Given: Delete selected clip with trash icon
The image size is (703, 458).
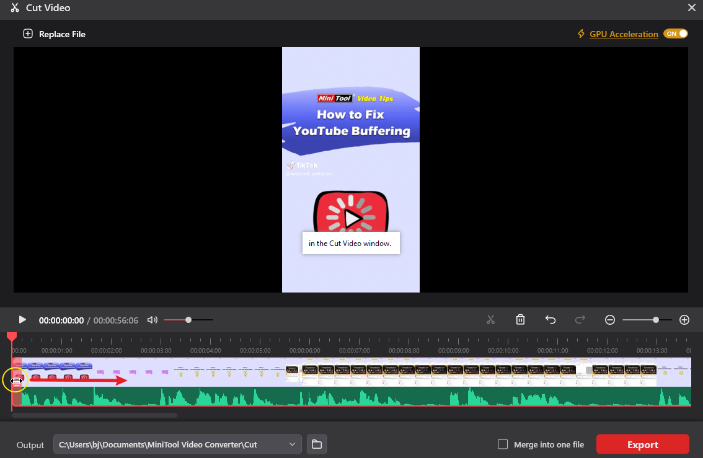Looking at the screenshot, I should point(520,320).
